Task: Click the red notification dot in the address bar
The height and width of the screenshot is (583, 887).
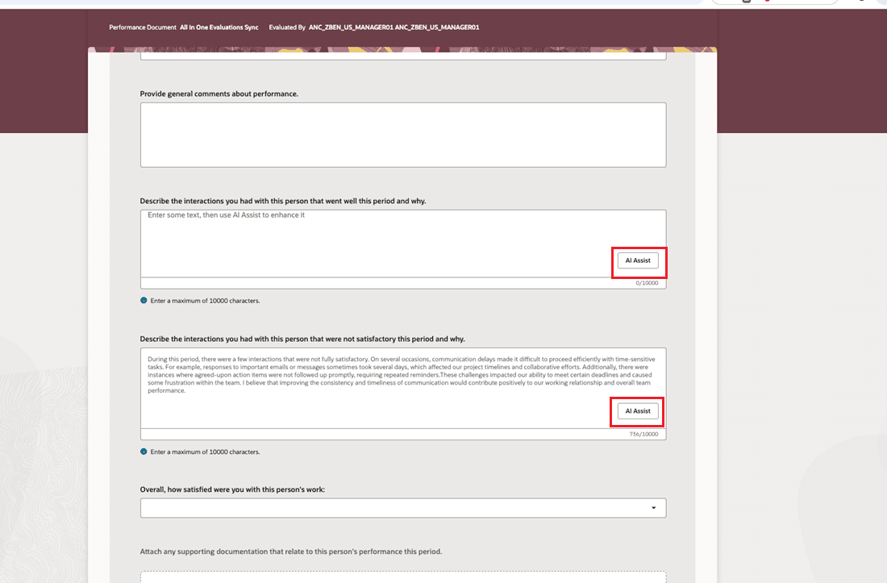Action: click(767, 2)
